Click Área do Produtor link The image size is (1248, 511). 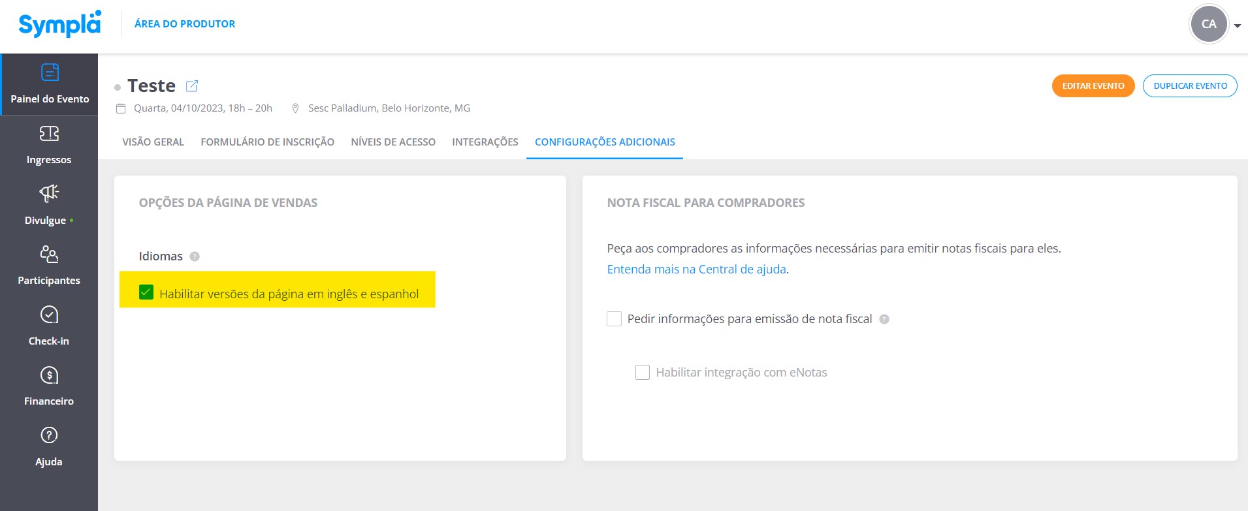pos(185,23)
